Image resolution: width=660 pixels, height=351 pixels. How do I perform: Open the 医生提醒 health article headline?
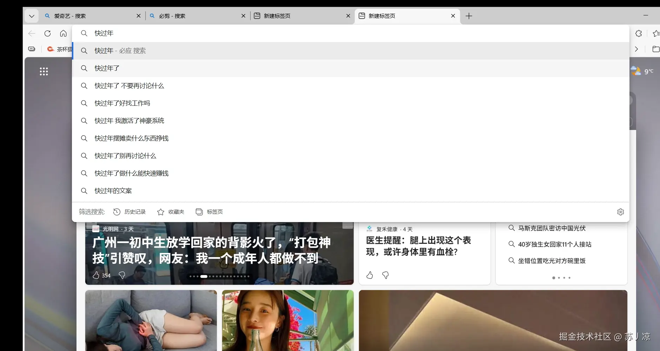[x=419, y=246]
